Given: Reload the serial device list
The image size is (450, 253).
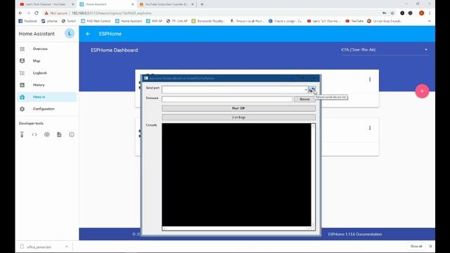Looking at the screenshot, I should pos(311,90).
